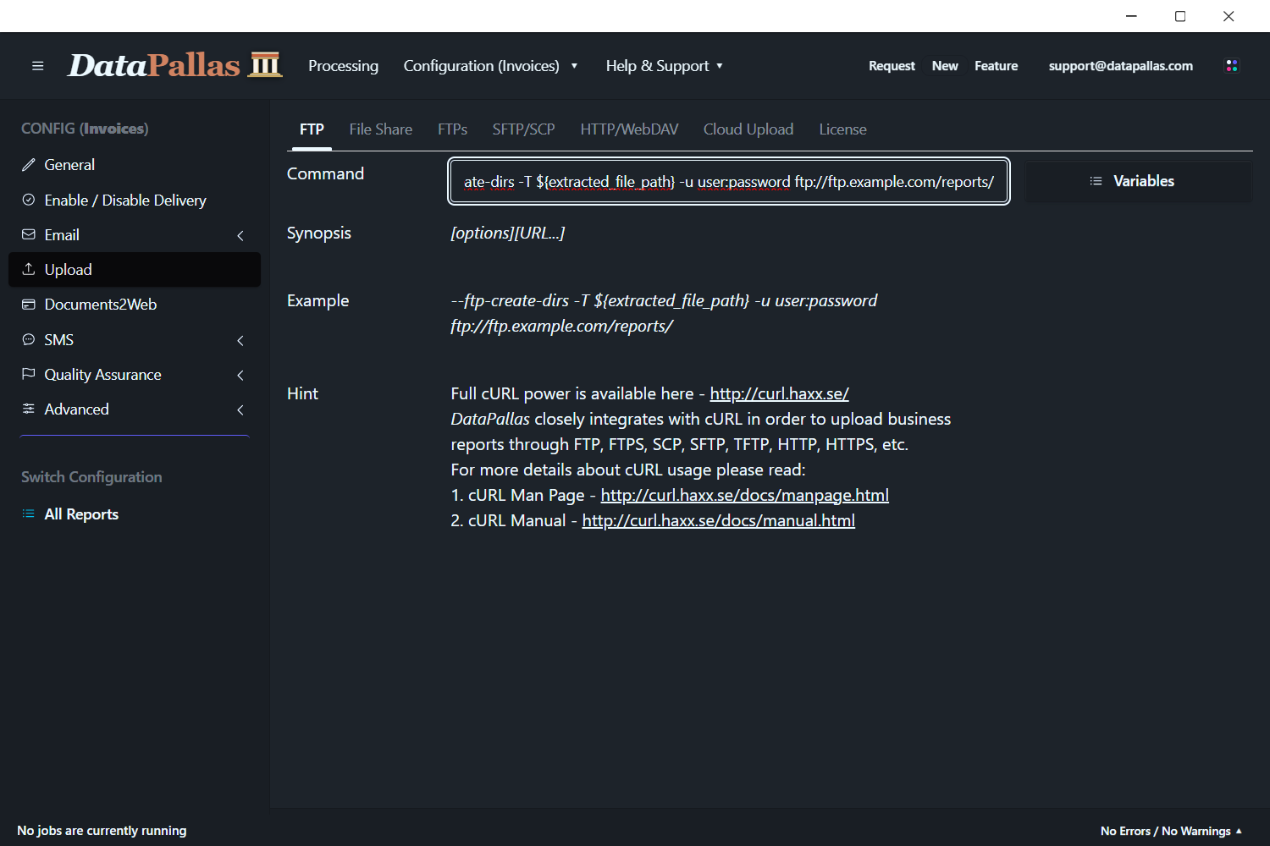Click the Variables button
Screen dimensions: 1270x846
click(1138, 181)
